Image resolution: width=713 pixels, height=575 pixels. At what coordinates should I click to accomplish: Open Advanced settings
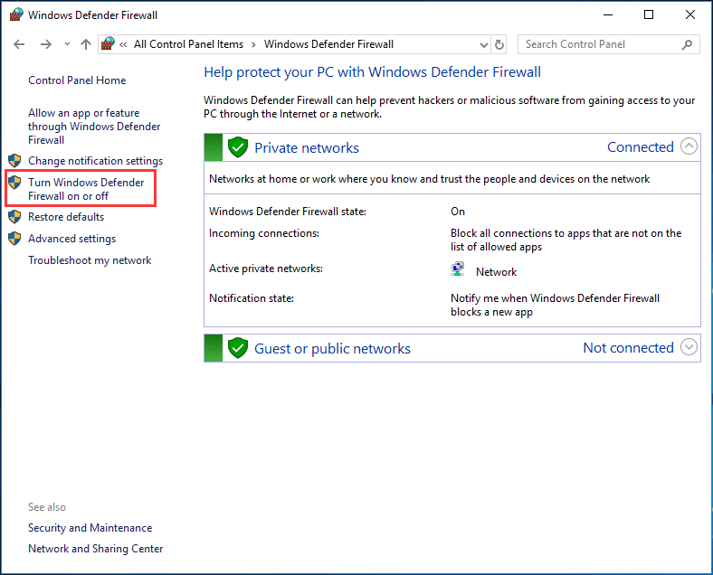[71, 239]
